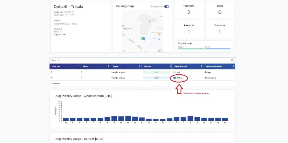Click the Google logo on parking map
This screenshot has width=288, height=143.
[x=124, y=51]
